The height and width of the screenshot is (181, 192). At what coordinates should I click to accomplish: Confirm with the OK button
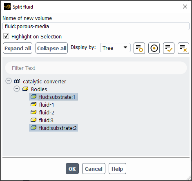pyautogui.click(x=72, y=169)
